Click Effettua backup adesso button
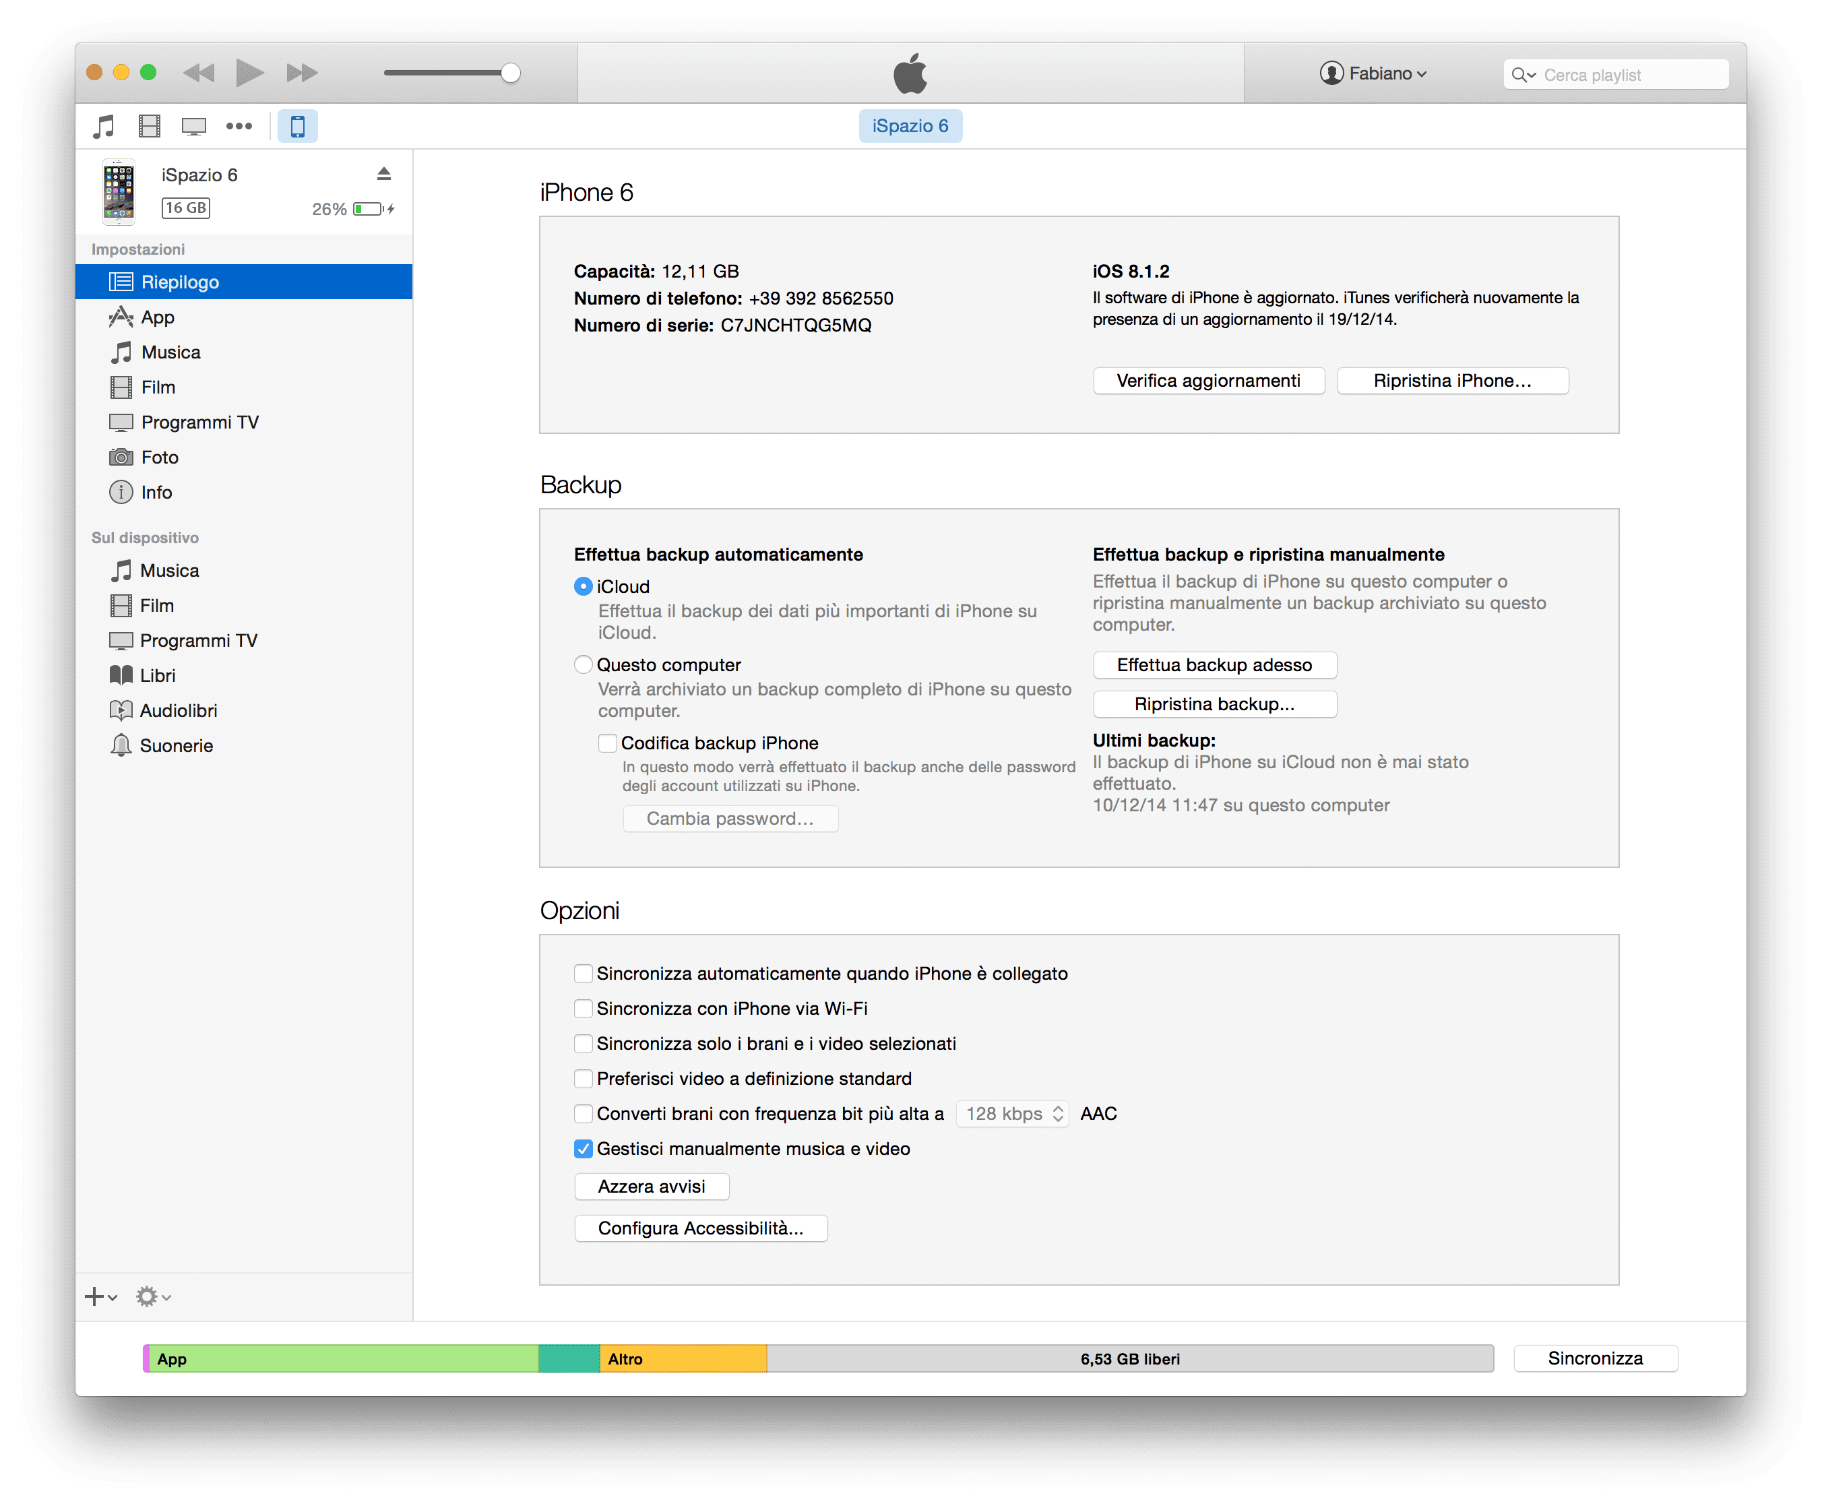This screenshot has height=1504, width=1822. [x=1214, y=664]
